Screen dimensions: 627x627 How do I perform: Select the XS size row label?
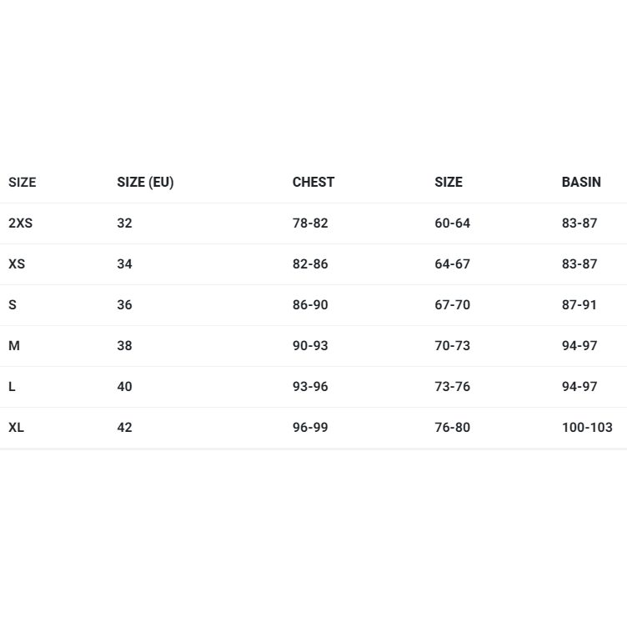[x=17, y=263]
